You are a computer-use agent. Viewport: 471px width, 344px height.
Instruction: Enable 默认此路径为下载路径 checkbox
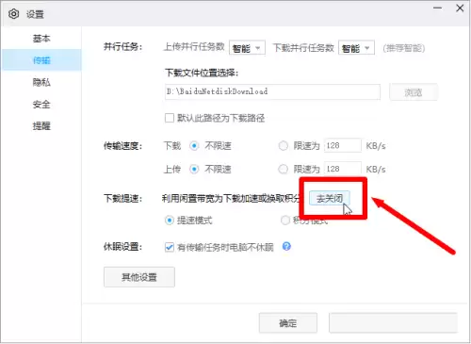point(170,118)
